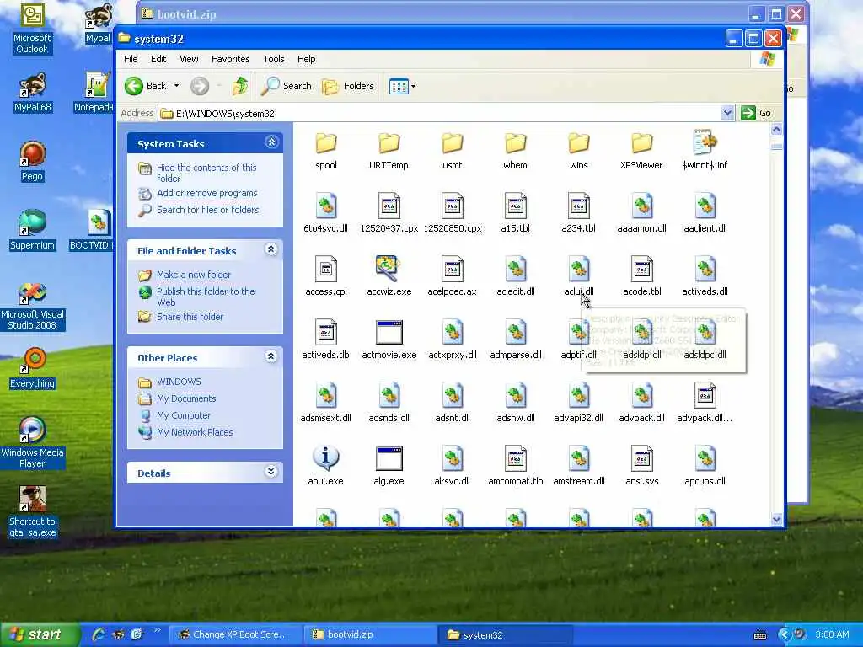Select the 6to4svc.dll file

[326, 214]
